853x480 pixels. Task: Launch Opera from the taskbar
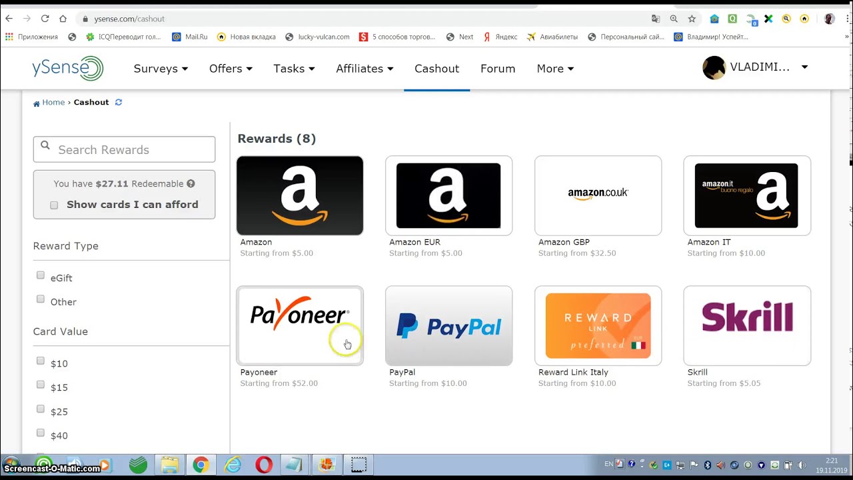264,465
